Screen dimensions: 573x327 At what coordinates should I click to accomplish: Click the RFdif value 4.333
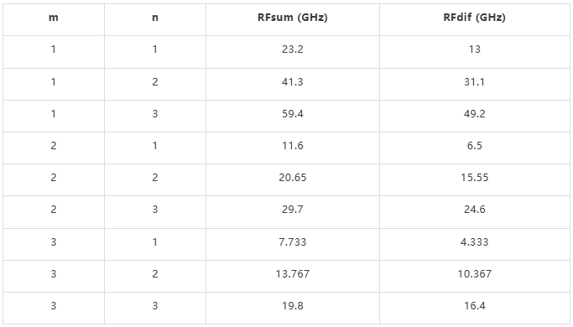pyautogui.click(x=474, y=241)
